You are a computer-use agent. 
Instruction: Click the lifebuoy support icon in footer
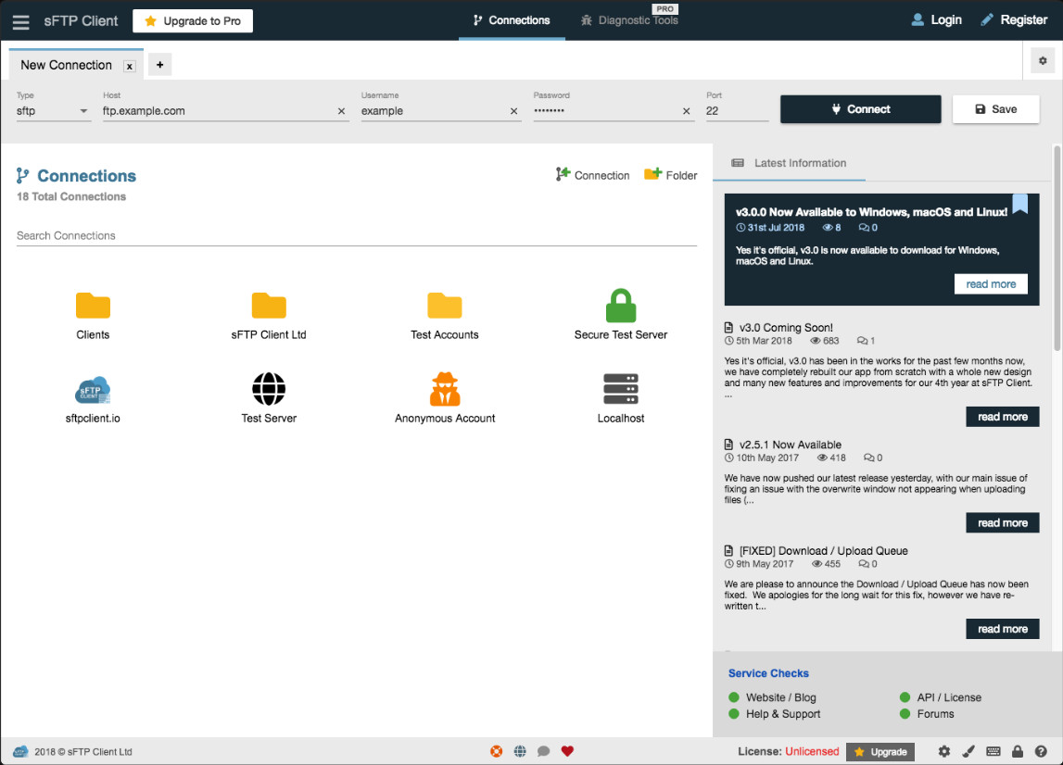tap(496, 751)
